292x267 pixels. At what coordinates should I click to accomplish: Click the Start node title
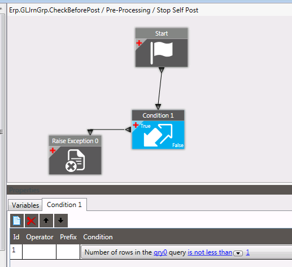point(162,33)
